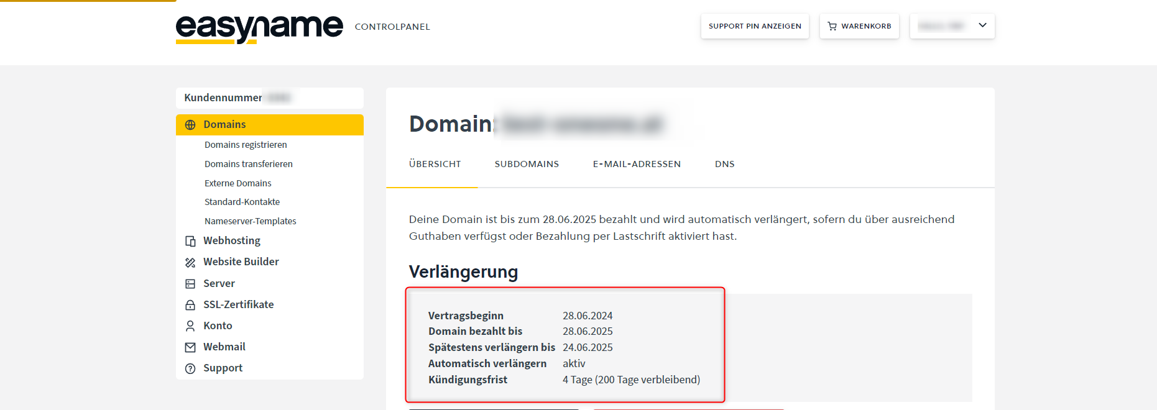1157x410 pixels.
Task: Click the Konto person icon
Action: click(190, 326)
